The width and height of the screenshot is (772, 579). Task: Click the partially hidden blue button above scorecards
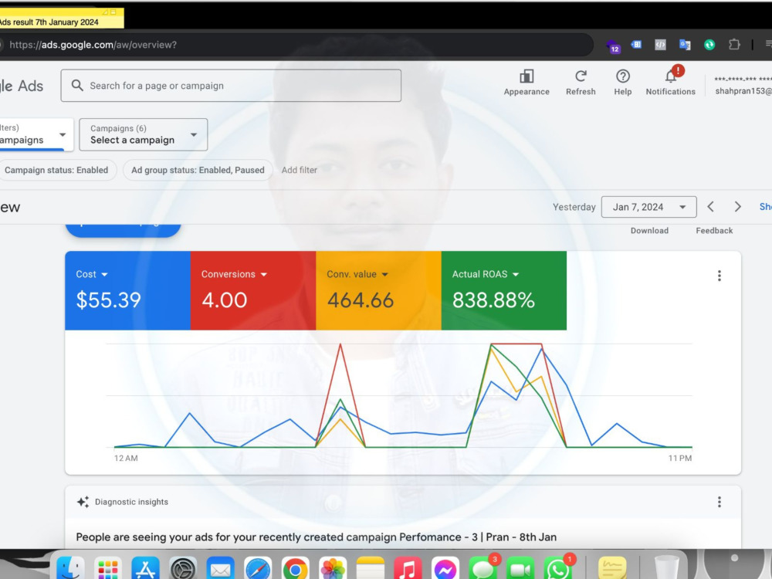tap(123, 229)
